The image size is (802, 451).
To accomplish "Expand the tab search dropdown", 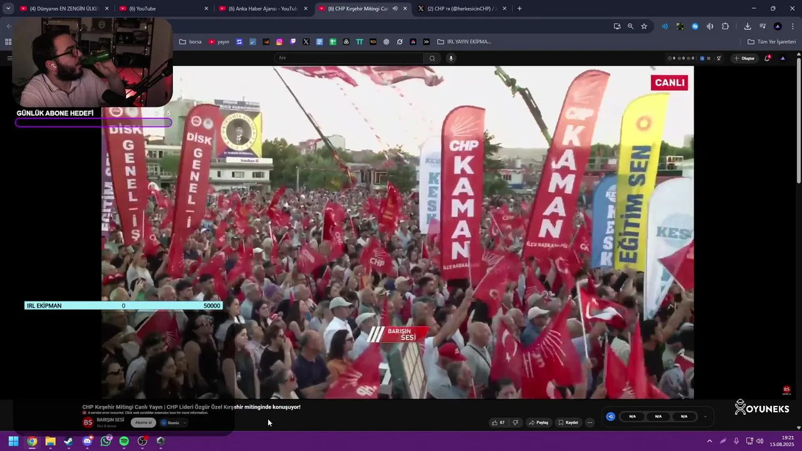I will click(x=8, y=9).
